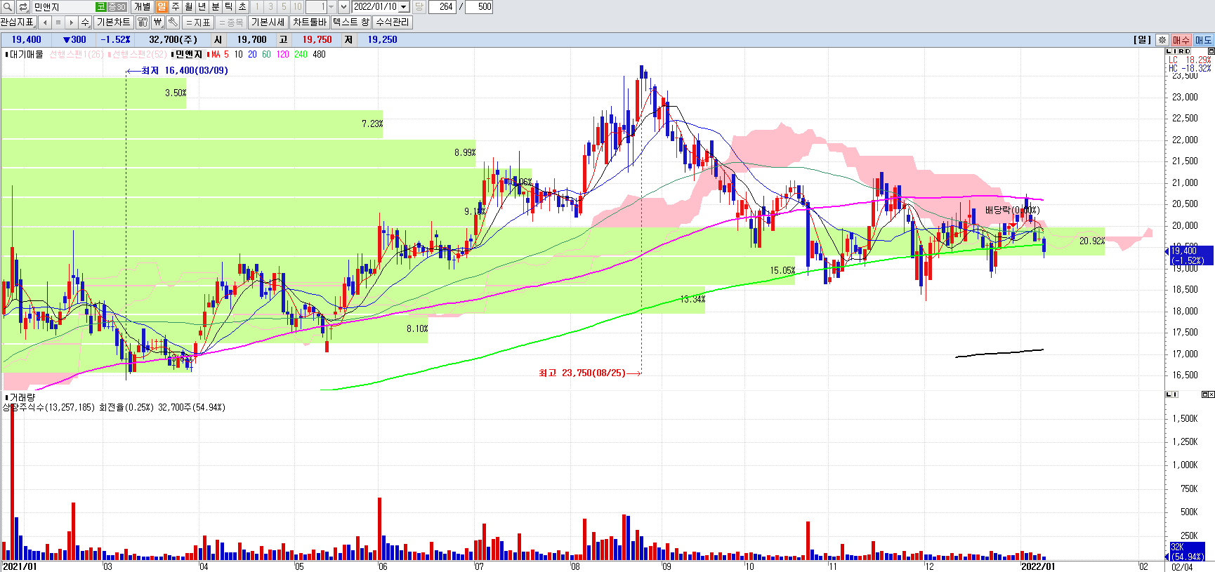Click the swap/refresh arrows icon
1215x572 pixels.
23,7
